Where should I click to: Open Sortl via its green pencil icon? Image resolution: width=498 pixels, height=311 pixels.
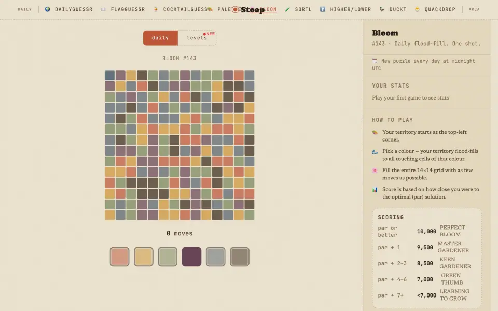(287, 9)
